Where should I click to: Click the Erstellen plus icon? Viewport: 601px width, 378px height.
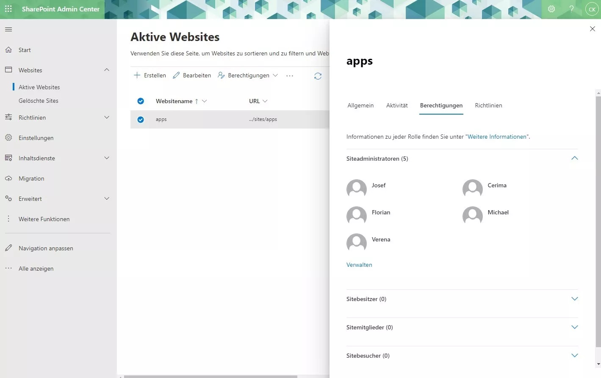pyautogui.click(x=137, y=75)
